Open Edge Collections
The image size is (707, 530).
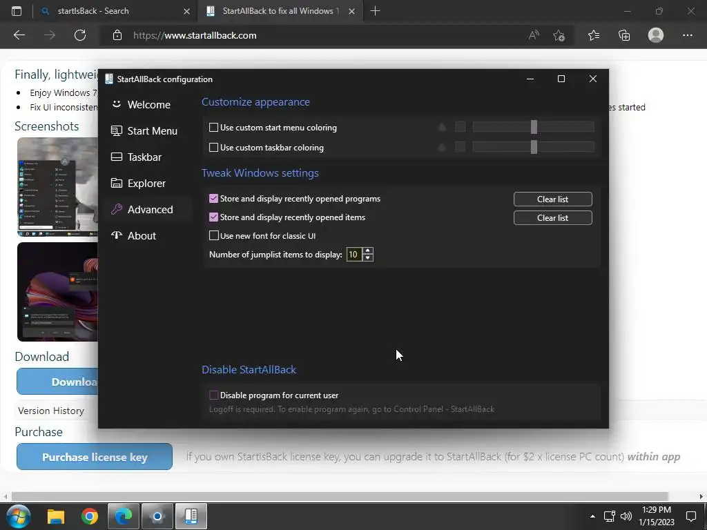point(624,35)
